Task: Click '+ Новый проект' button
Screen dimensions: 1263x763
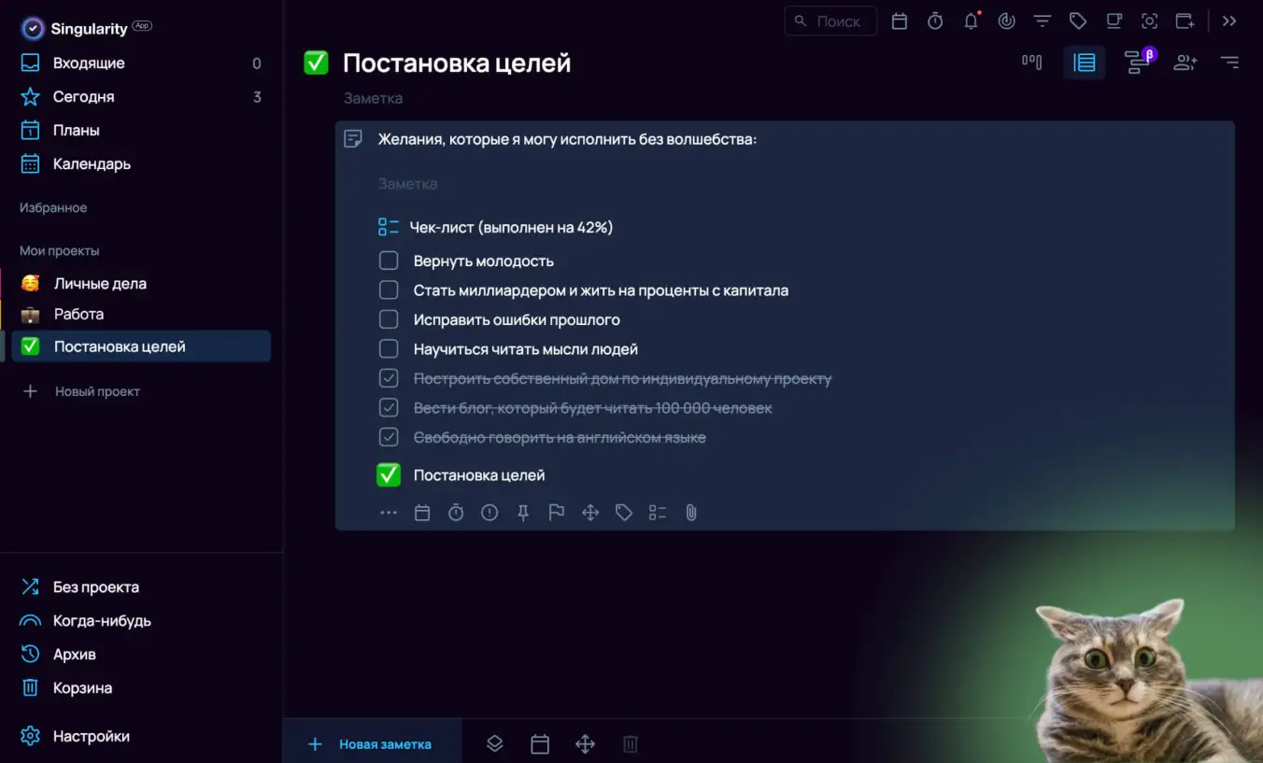Action: point(81,391)
